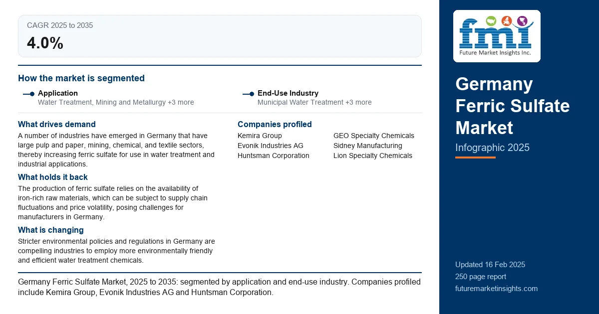Screen dimensions: 599x314
Task: Select company name Evonik Industries AG in the list
Action: 271,146
